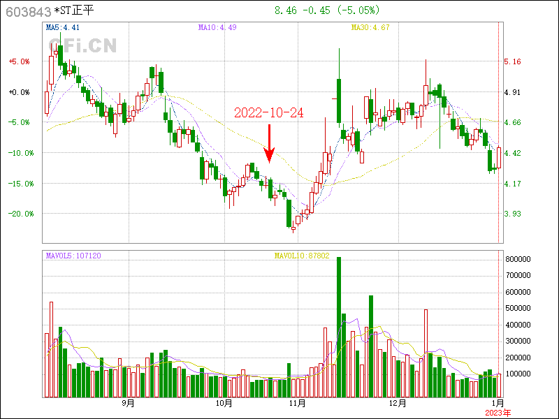Viewport: 559px width, 419px height.
Task: Click the 12月 label on time axis
Action: coord(398,403)
